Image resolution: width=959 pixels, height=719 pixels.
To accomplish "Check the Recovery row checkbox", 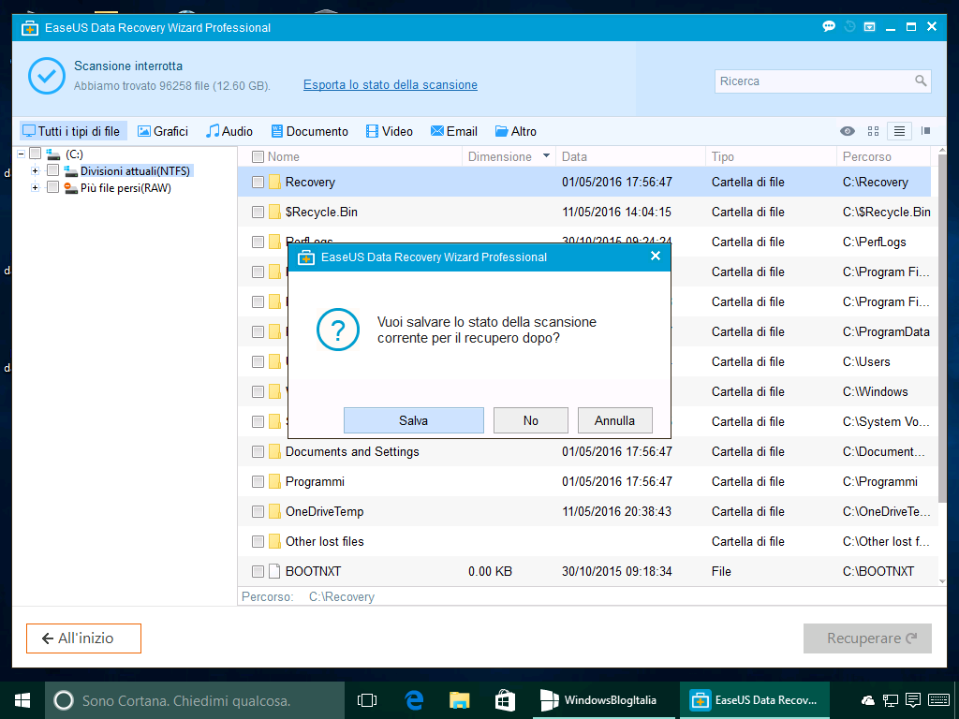I will [258, 183].
